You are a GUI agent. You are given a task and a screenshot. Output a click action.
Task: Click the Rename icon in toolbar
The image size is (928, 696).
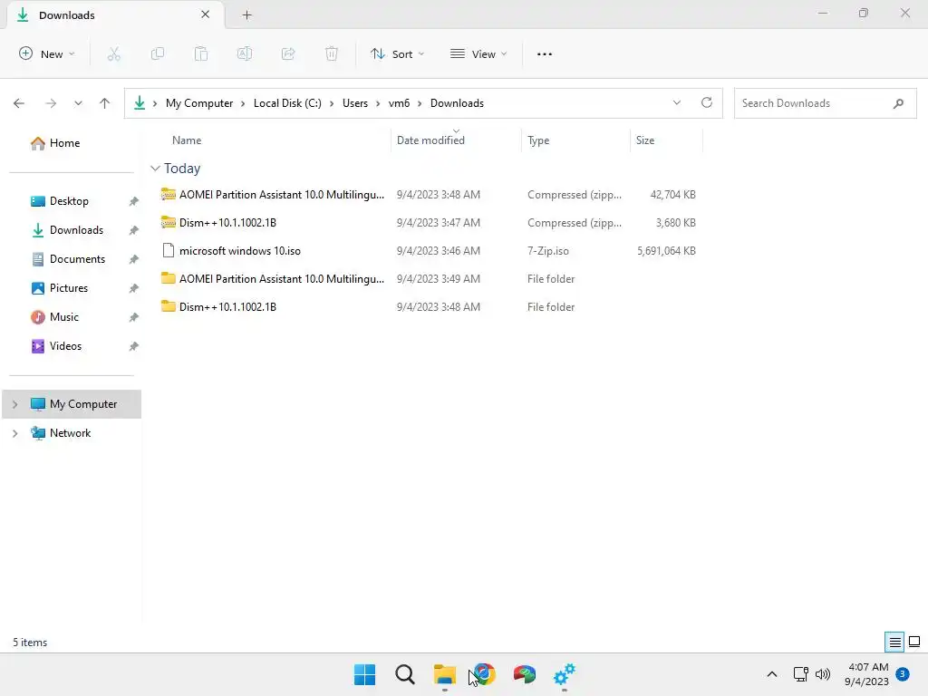[x=245, y=53]
